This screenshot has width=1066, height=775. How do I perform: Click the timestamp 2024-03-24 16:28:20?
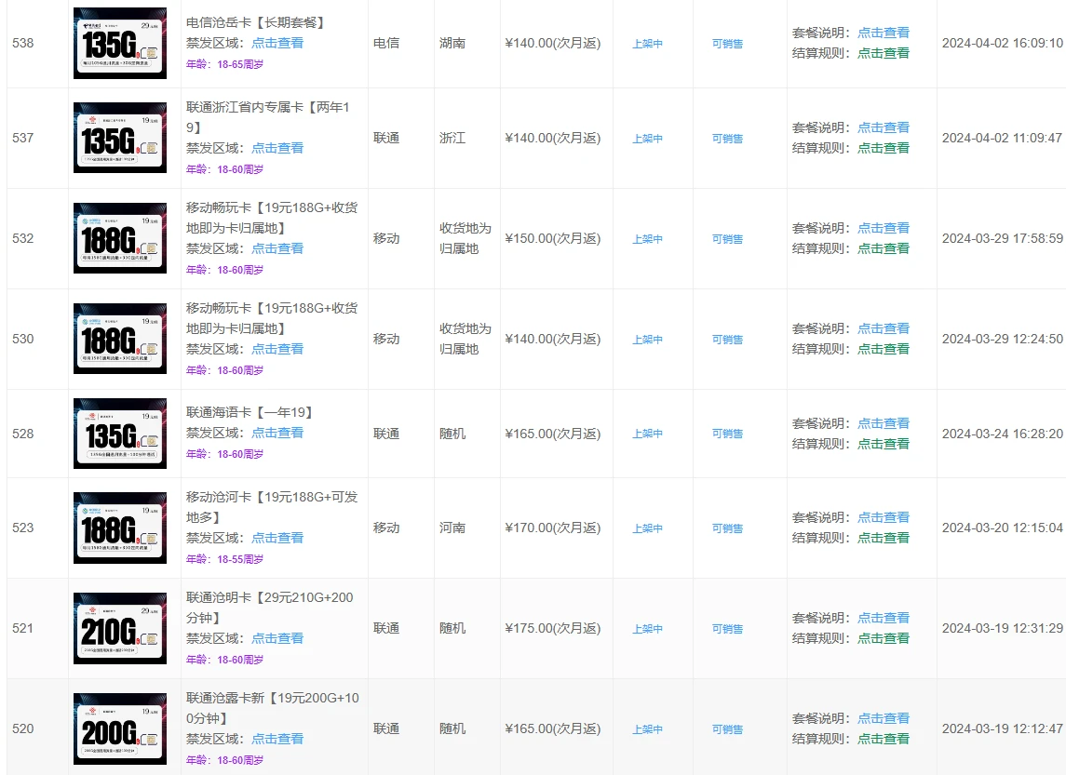click(x=1002, y=434)
